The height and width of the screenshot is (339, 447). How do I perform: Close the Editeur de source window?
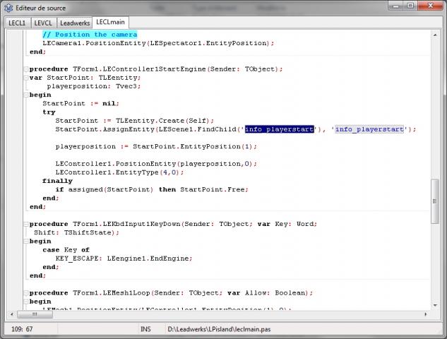(x=431, y=6)
